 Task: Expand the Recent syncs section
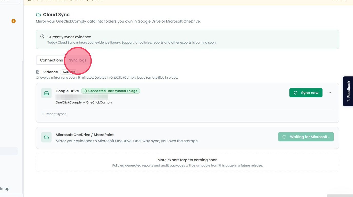point(54,114)
